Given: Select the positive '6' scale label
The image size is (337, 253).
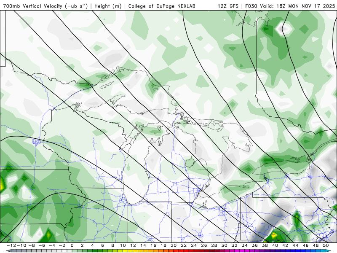Looking at the screenshot, I should point(102,245).
